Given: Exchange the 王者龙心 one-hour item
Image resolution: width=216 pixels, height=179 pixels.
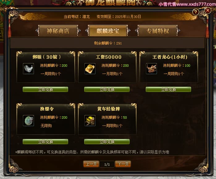Looking at the screenshot, I should (x=168, y=89).
